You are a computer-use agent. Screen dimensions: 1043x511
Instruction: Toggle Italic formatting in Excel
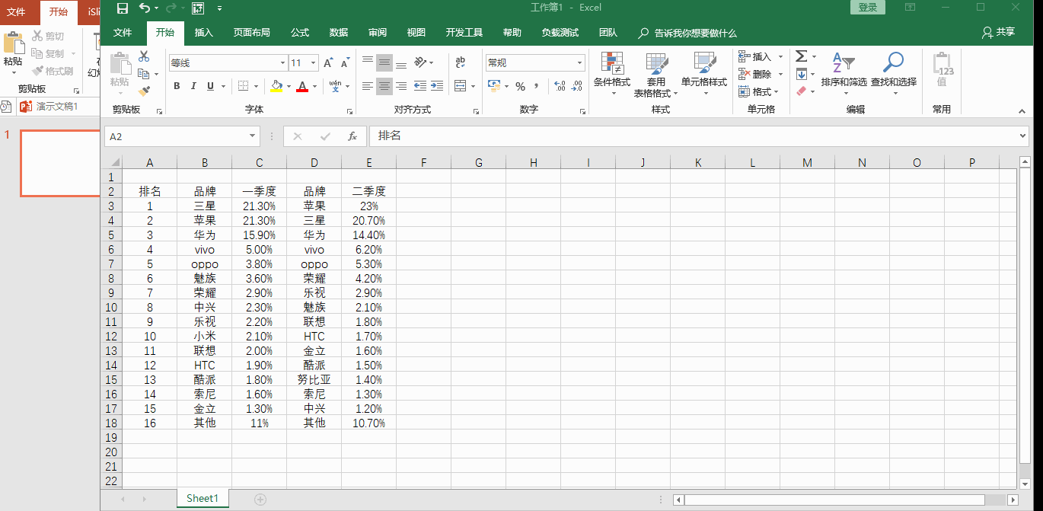click(193, 86)
